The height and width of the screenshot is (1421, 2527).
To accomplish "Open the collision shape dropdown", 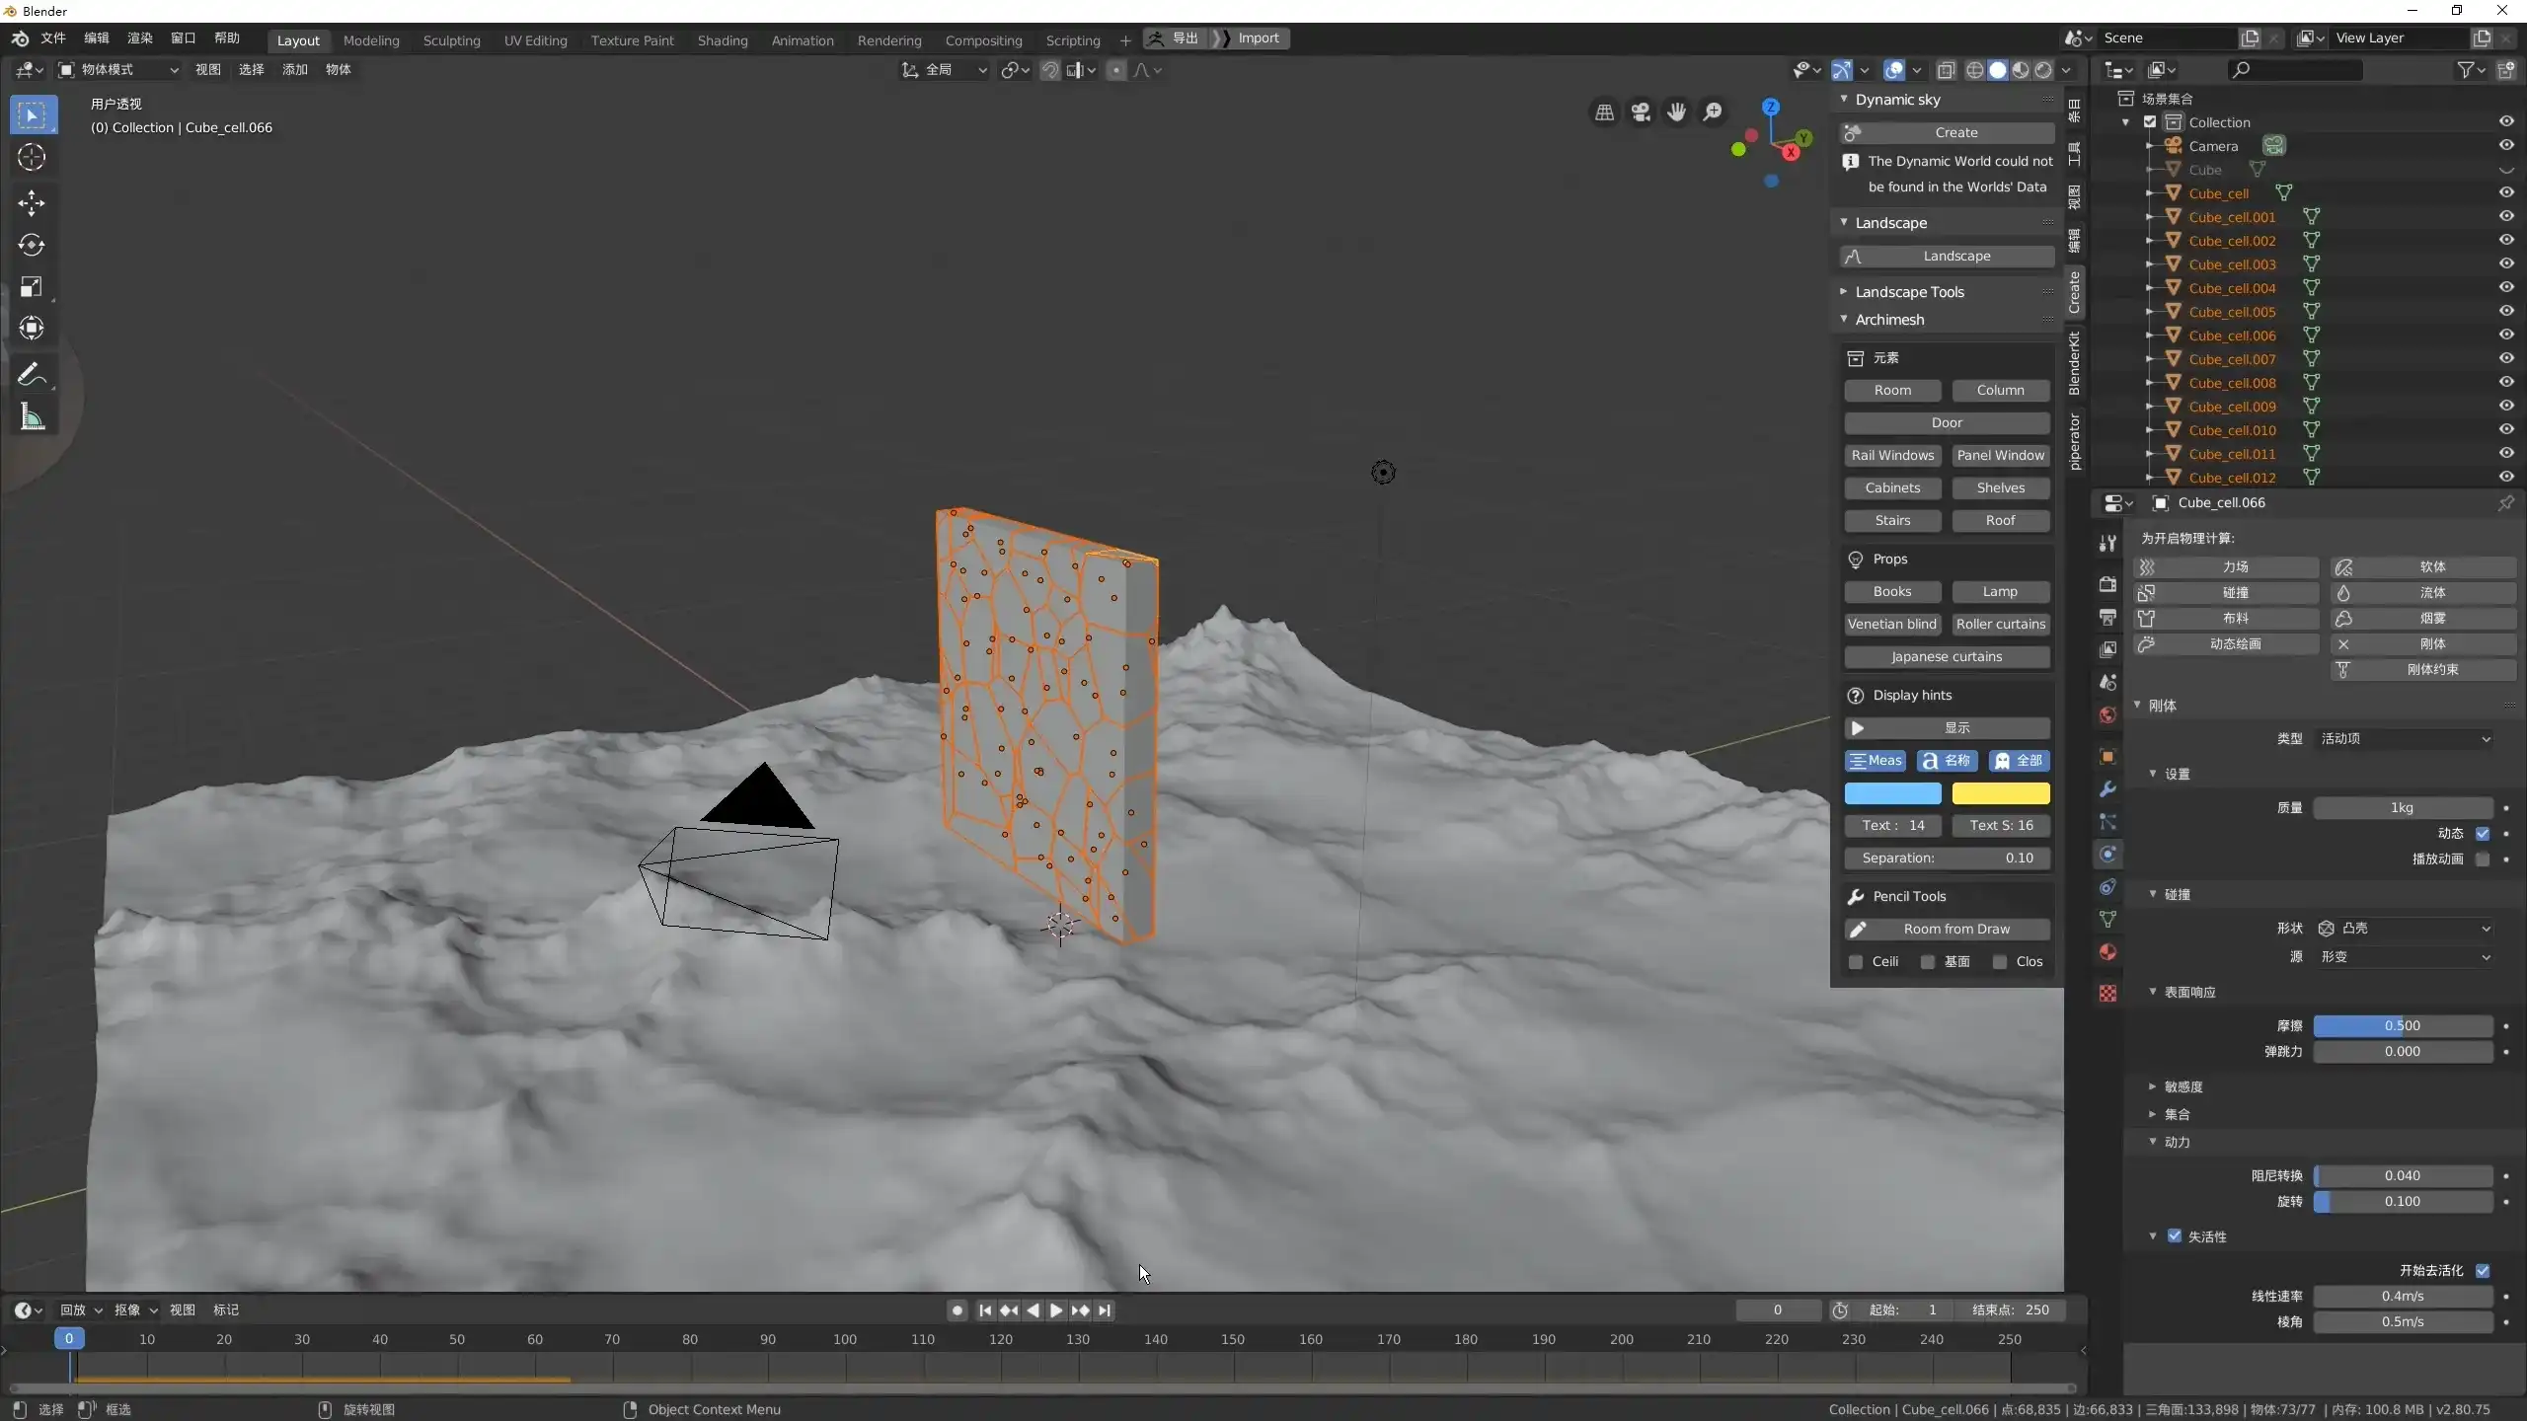I will point(2404,929).
